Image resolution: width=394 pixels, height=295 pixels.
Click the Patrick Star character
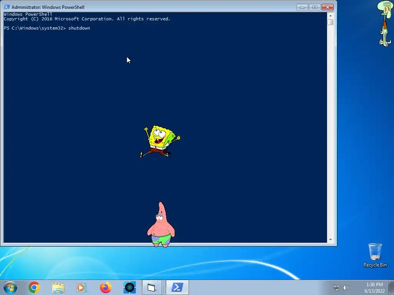coord(161,225)
